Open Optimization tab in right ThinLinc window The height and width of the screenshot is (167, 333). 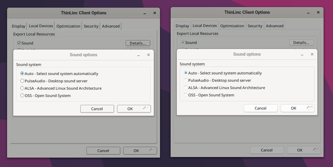click(232, 26)
